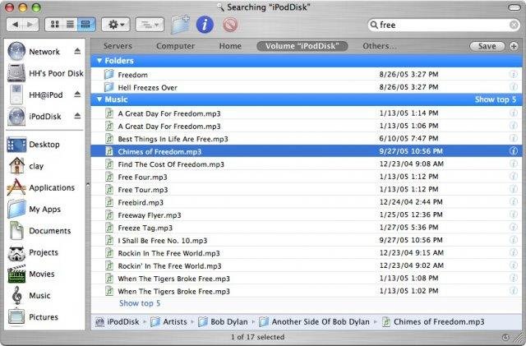
Task: Save the search with Save button
Action: [487, 46]
